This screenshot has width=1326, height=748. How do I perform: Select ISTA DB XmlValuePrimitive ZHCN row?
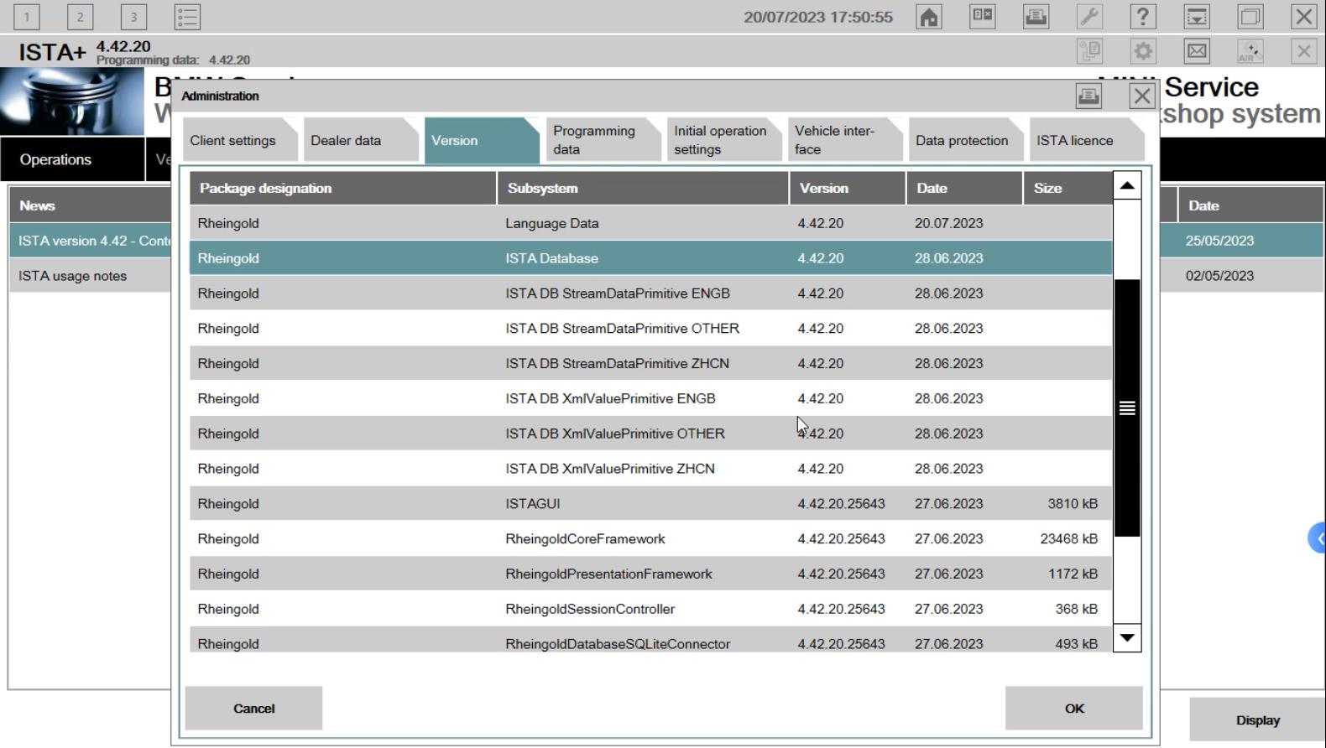pos(650,469)
